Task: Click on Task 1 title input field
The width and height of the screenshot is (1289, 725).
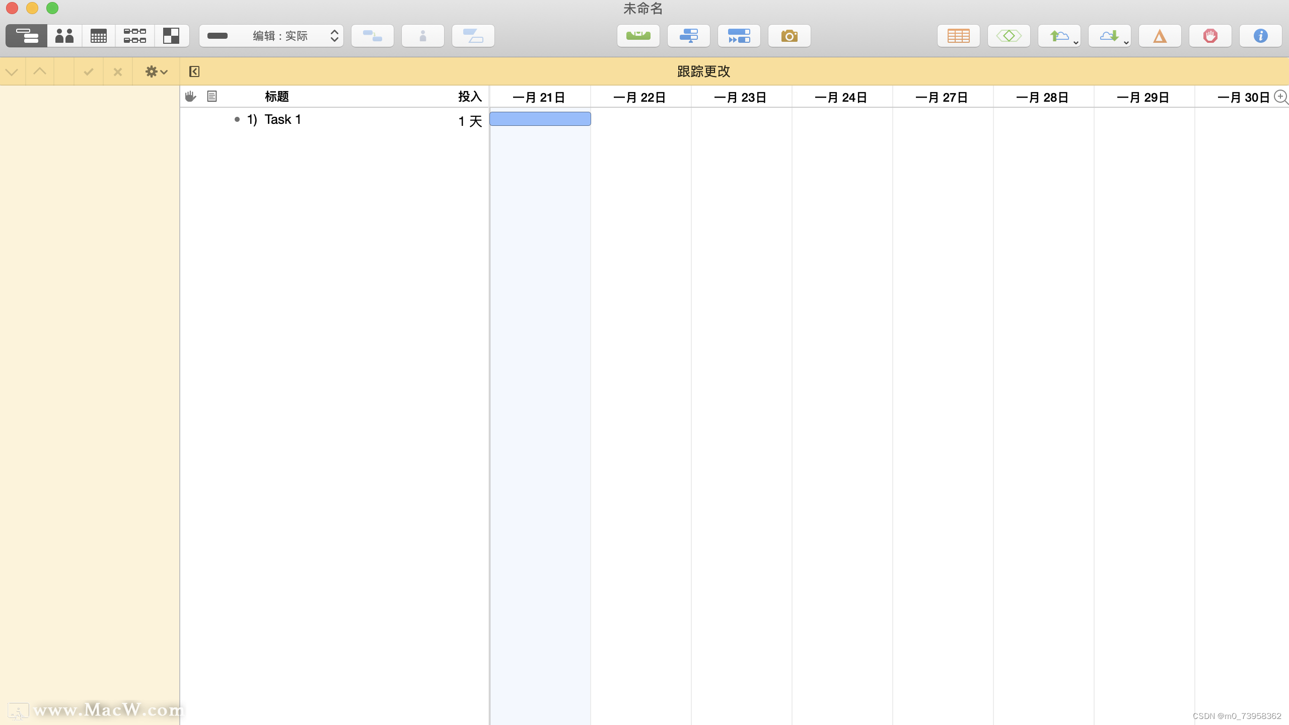Action: pos(282,119)
